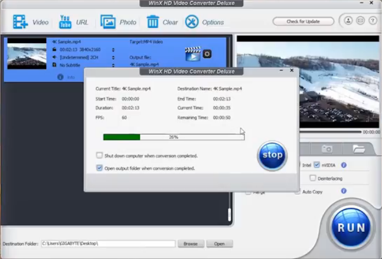Select the 4K Sample.mp4 thumbnail in the list
The height and width of the screenshot is (259, 382).
coord(27,54)
